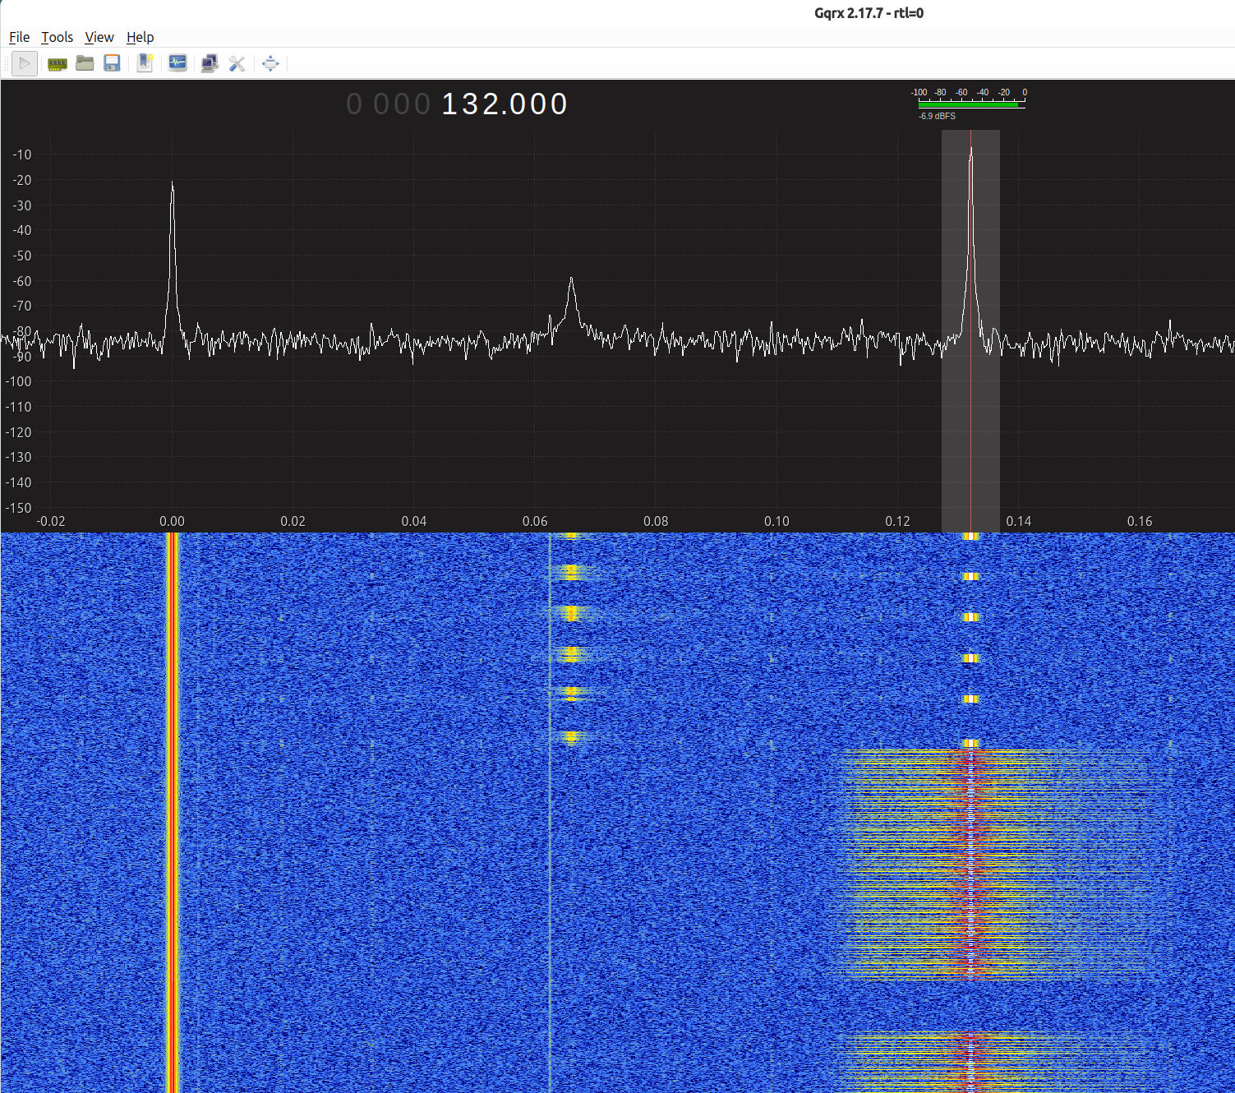This screenshot has width=1235, height=1093.
Task: Load settings using the folder icon
Action: [x=85, y=63]
